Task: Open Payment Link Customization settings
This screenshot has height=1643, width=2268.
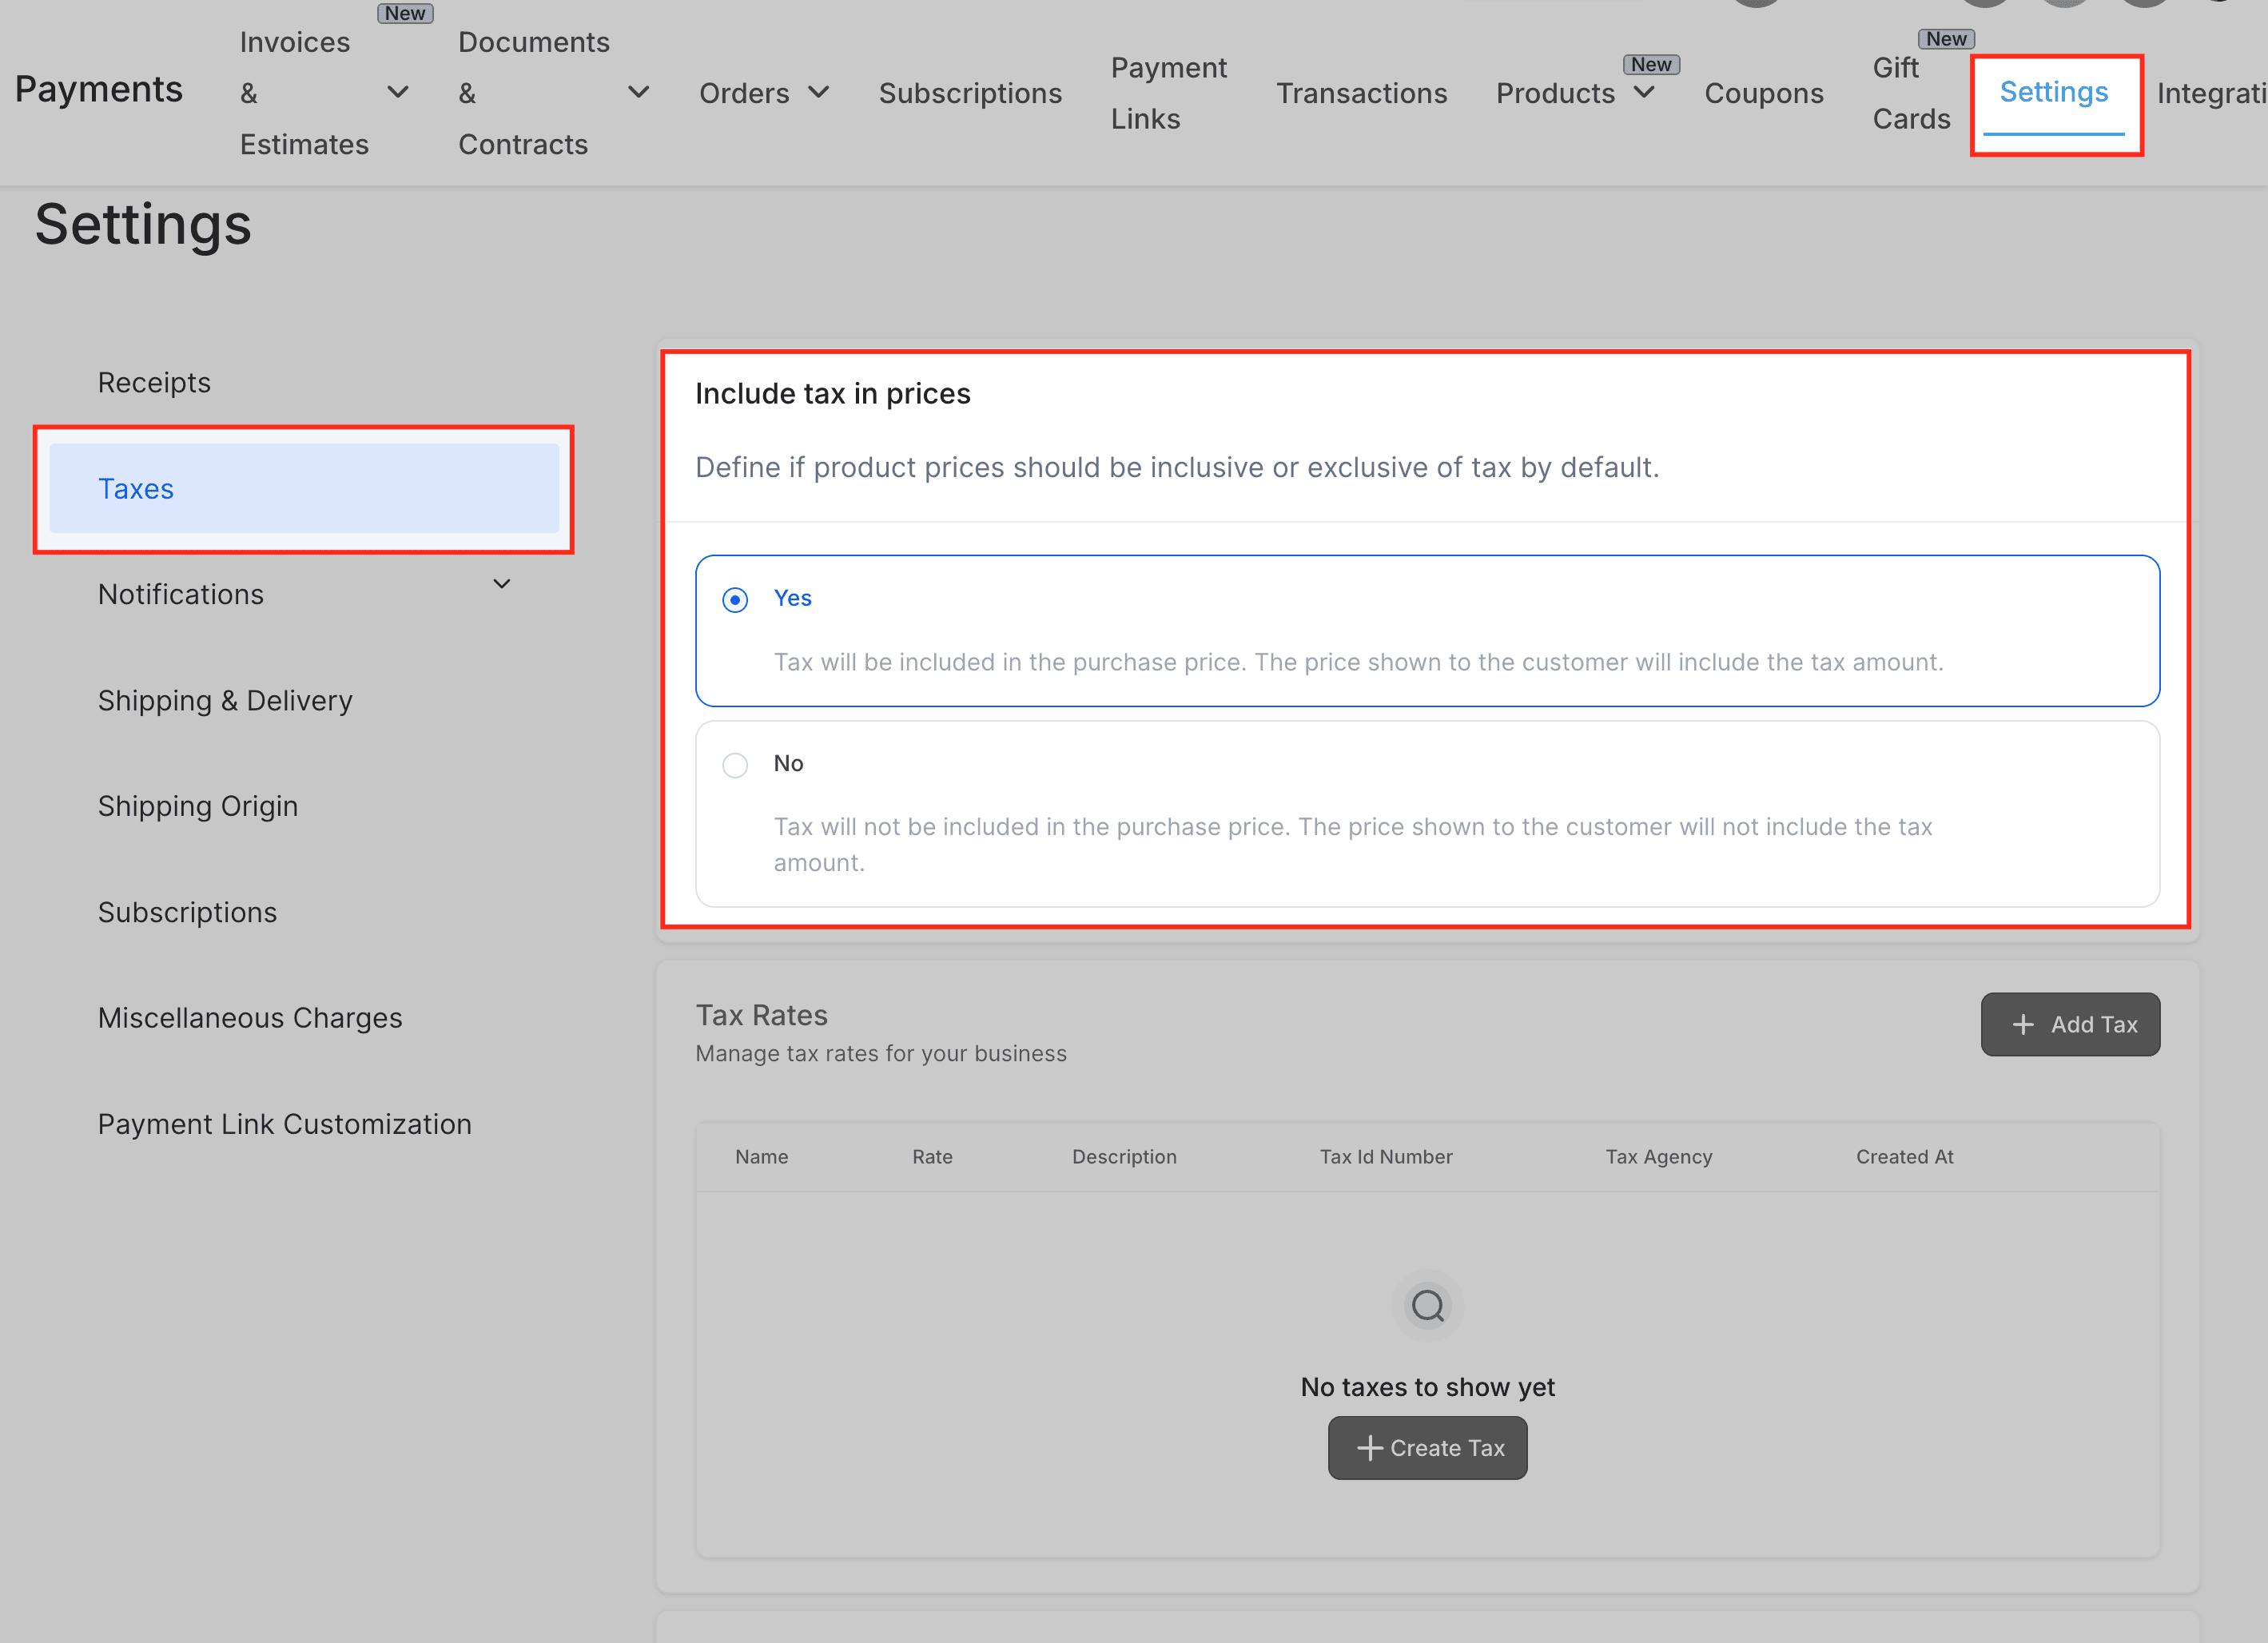Action: (284, 1124)
